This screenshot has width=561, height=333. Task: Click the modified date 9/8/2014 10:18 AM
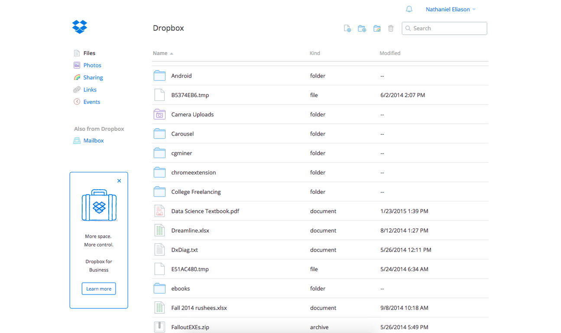click(404, 308)
